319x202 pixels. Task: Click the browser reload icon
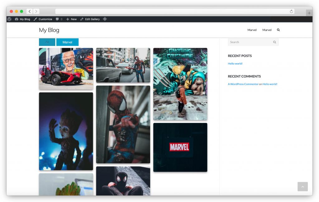point(291,11)
